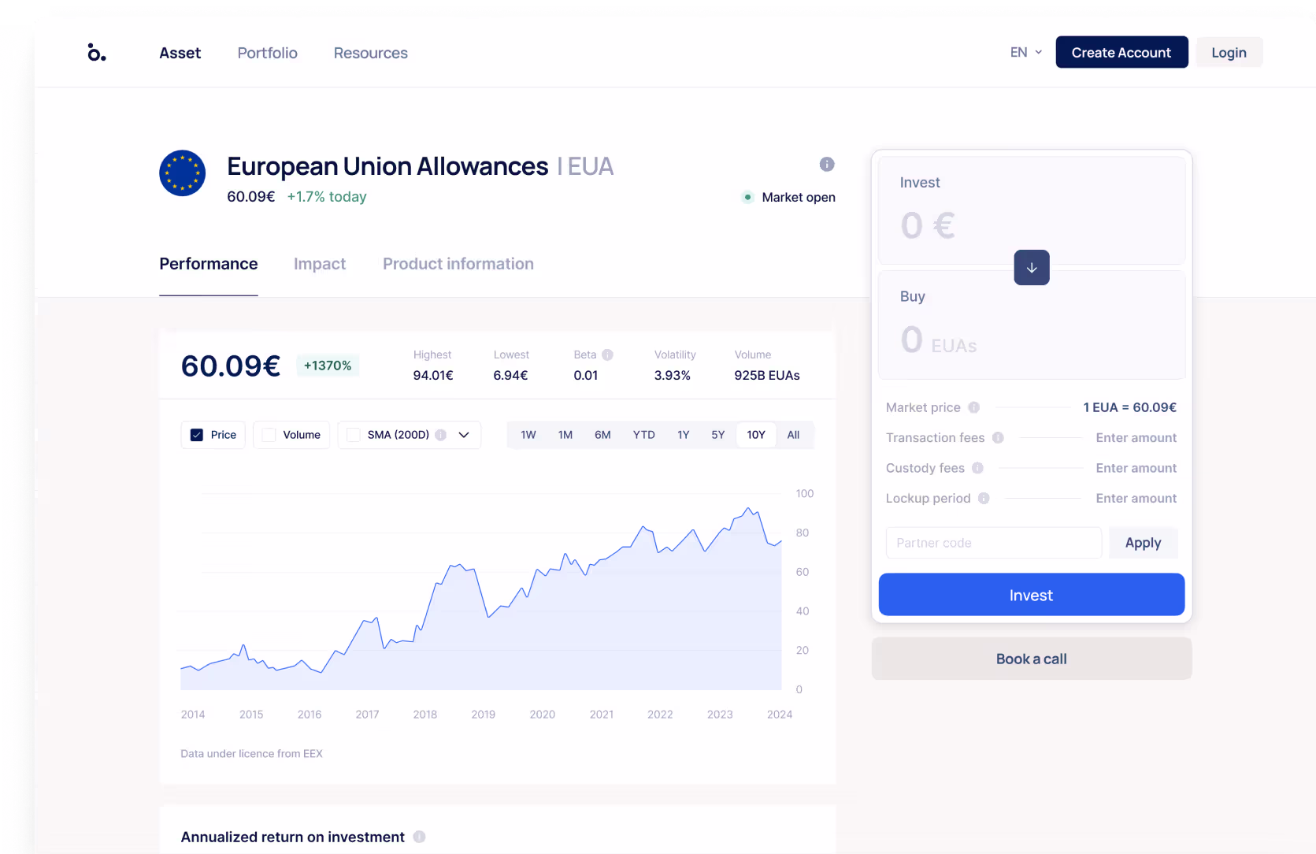1316x854 pixels.
Task: Click the Beta 0.01 value
Action: coord(586,376)
